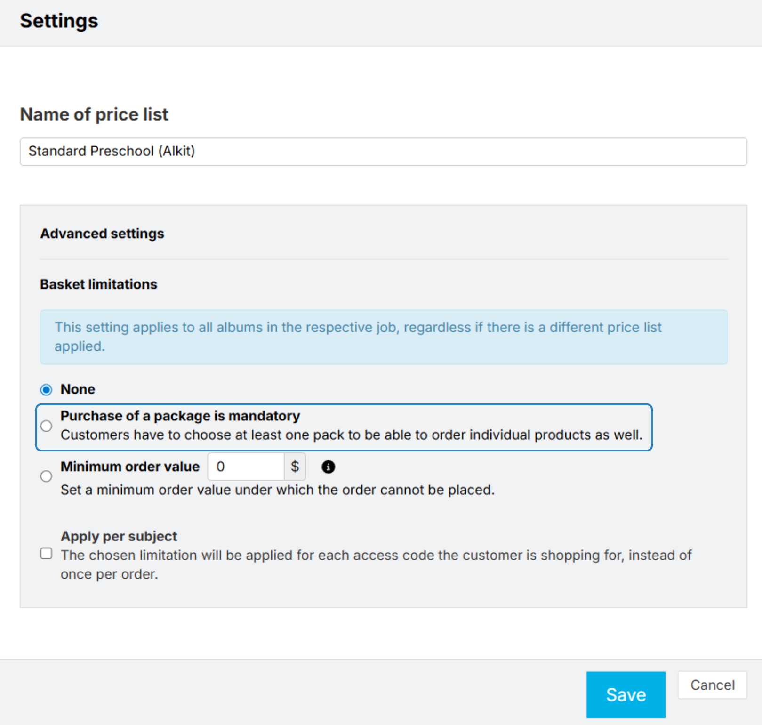The height and width of the screenshot is (725, 762).
Task: Select the None radio button
Action: (x=46, y=390)
